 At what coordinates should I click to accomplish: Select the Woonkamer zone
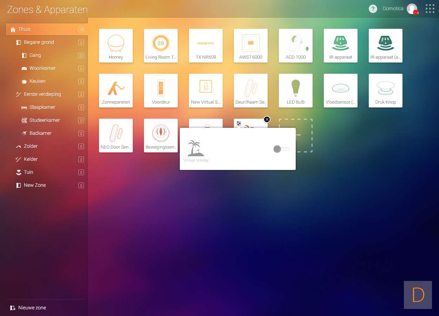(x=46, y=68)
